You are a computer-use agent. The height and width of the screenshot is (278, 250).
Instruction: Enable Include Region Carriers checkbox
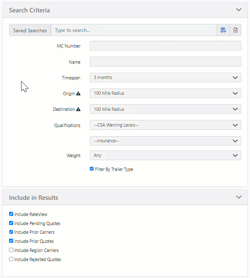11,250
